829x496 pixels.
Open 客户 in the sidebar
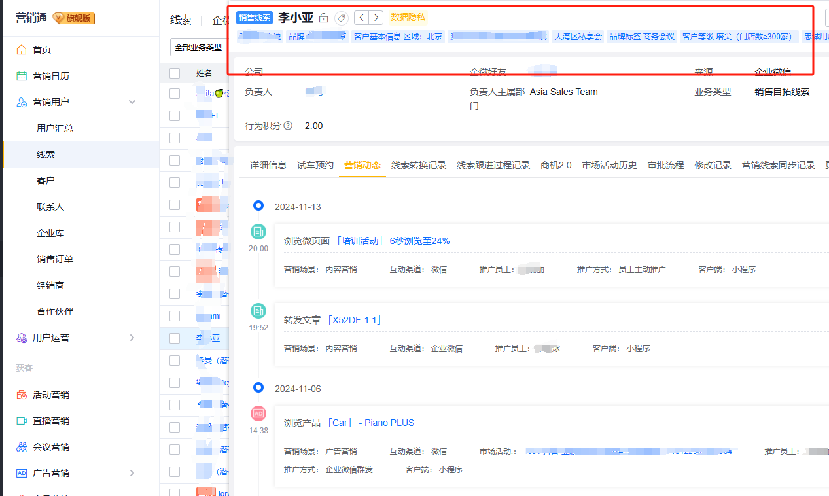[x=46, y=181]
